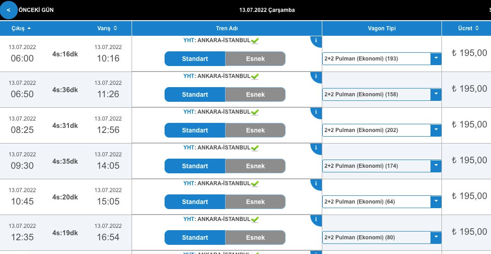Choose Esnek fare for the 12:35 train
This screenshot has height=254, width=491.
[x=255, y=237]
